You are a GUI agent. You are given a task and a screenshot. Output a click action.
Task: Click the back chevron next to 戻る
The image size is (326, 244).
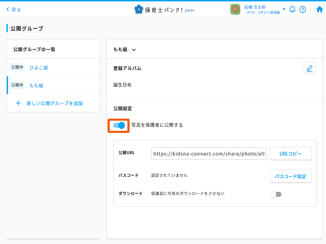(8, 9)
